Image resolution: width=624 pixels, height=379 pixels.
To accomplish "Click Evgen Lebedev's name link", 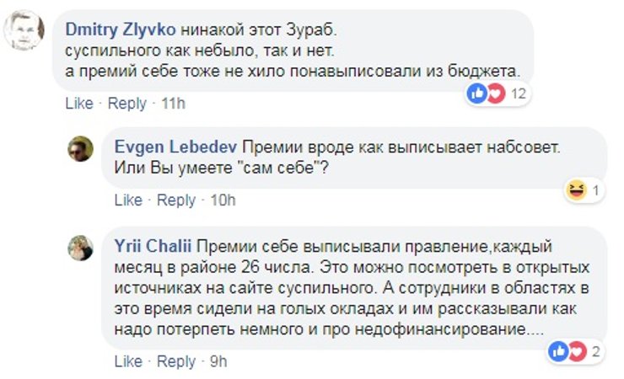I will [168, 147].
